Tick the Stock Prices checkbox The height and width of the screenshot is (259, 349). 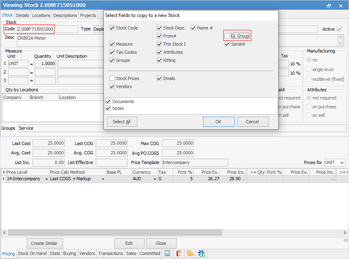pos(112,78)
